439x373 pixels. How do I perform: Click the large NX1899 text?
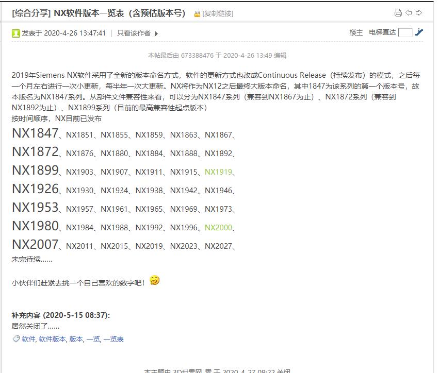coord(35,171)
